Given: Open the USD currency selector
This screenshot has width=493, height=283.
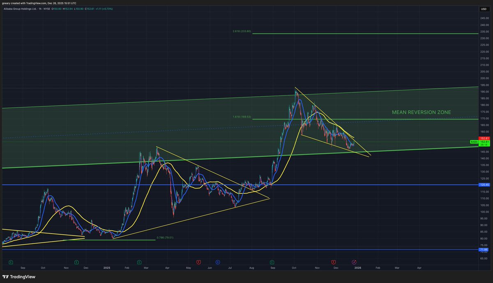Looking at the screenshot, I should tap(484, 9).
